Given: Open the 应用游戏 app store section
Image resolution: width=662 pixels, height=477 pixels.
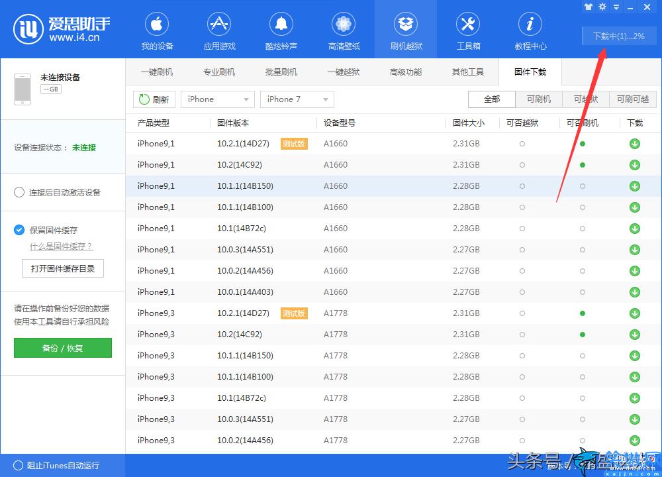Looking at the screenshot, I should click(219, 31).
